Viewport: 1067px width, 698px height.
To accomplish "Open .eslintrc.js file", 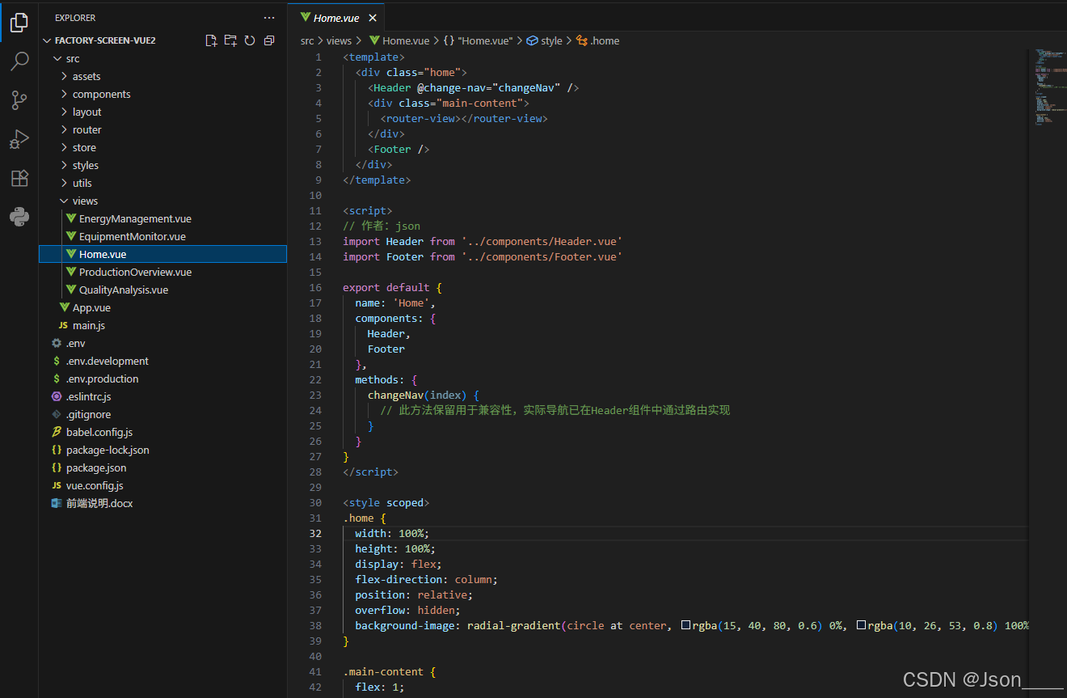I will pyautogui.click(x=162, y=396).
